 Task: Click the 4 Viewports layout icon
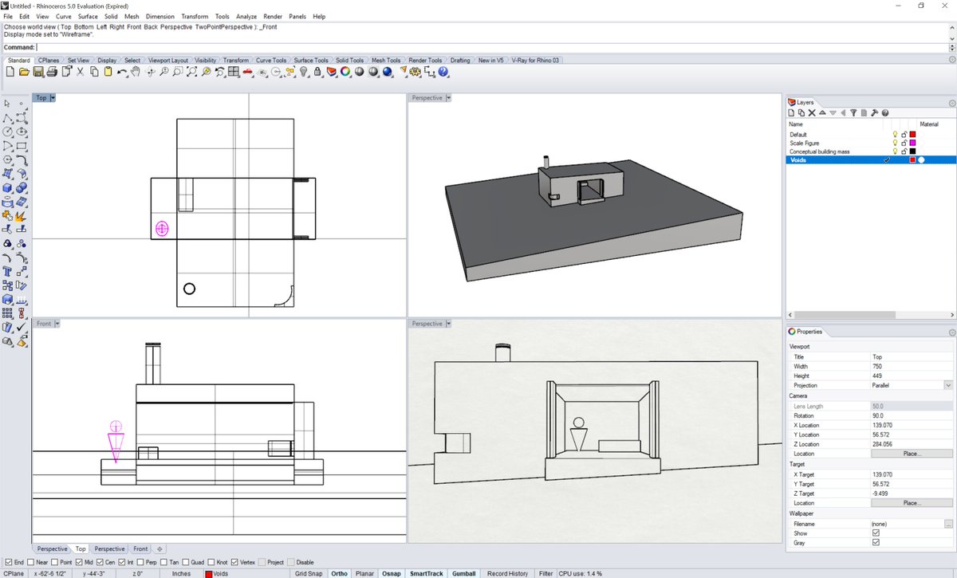pyautogui.click(x=233, y=72)
